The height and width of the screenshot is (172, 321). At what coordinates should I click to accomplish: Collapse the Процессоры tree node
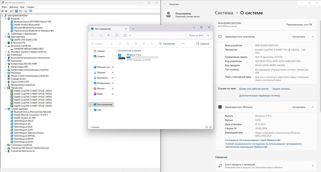pos(6,88)
